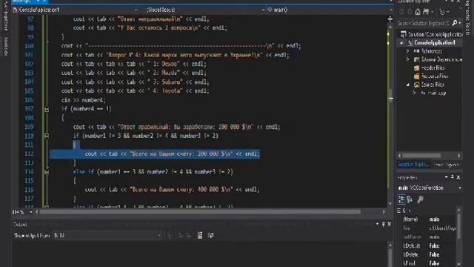Open the Output panel window position dropdown
Viewport: 474px width, 267px height.
[x=377, y=224]
